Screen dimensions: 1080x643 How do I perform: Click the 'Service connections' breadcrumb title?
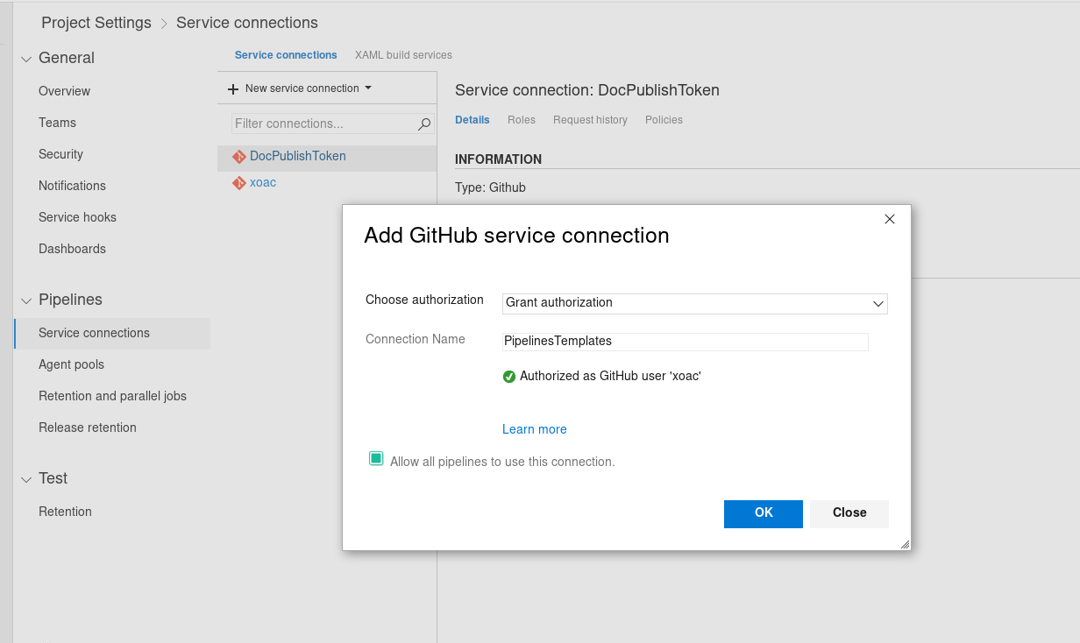[x=247, y=23]
